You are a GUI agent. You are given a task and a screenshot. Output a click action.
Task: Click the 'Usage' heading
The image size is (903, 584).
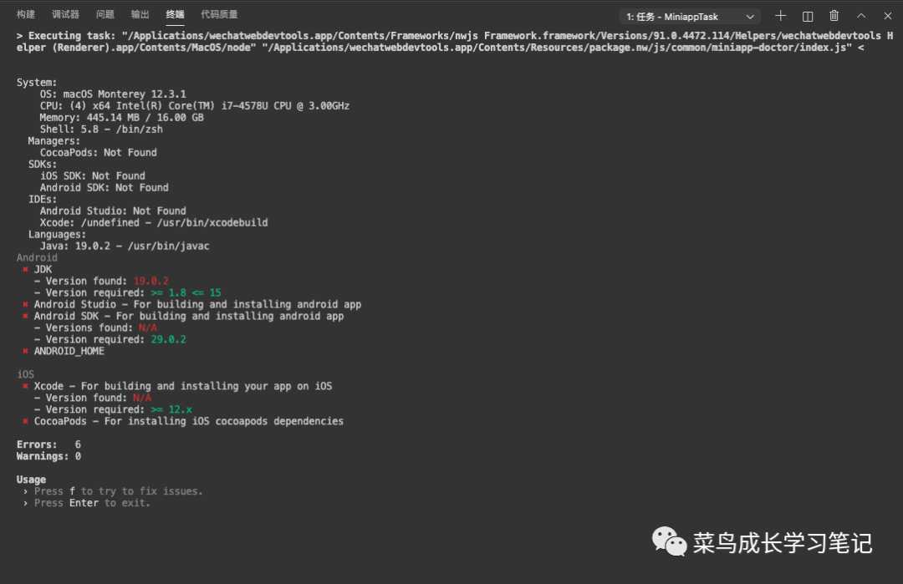(x=31, y=480)
